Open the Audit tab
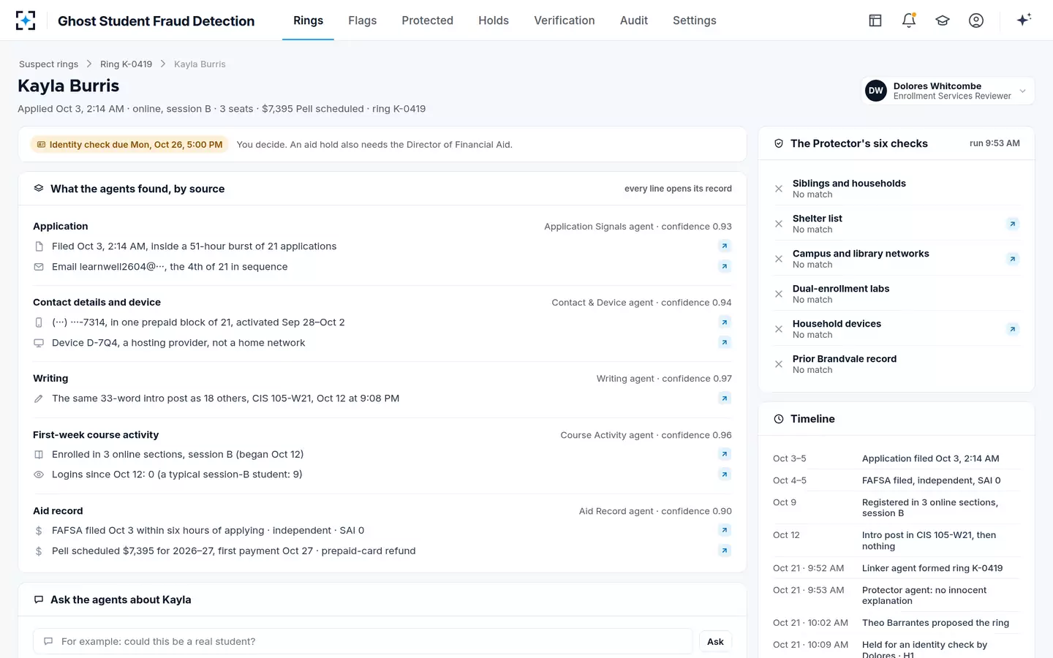Viewport: 1053px width, 658px height. (634, 20)
